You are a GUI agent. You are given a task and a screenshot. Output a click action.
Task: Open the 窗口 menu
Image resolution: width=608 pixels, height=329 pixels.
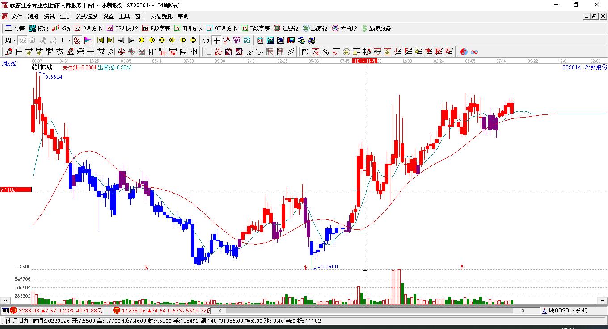(140, 17)
